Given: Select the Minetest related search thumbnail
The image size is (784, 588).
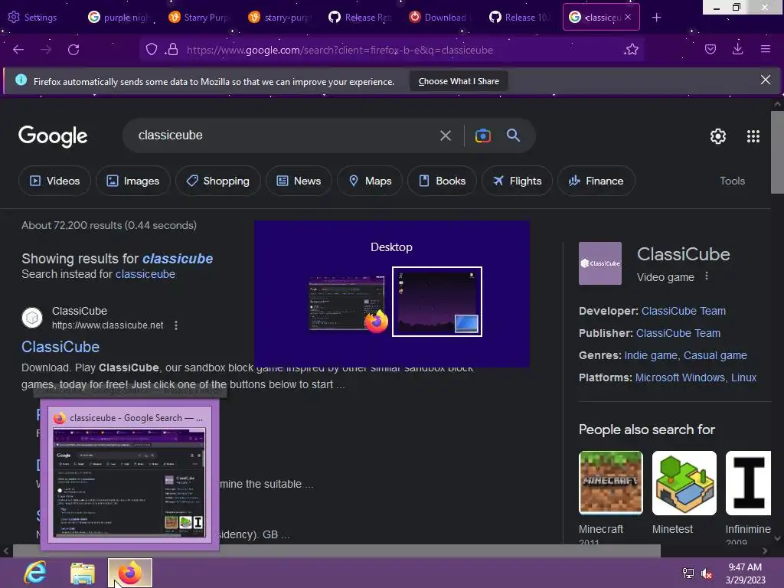Looking at the screenshot, I should coord(684,483).
